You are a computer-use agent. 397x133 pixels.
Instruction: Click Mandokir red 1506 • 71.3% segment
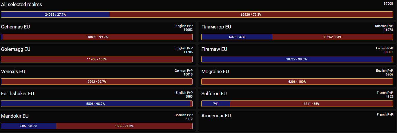[x=124, y=126]
